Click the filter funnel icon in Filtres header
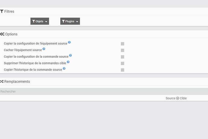Screen dimensions: 208x139 coord(2,11)
